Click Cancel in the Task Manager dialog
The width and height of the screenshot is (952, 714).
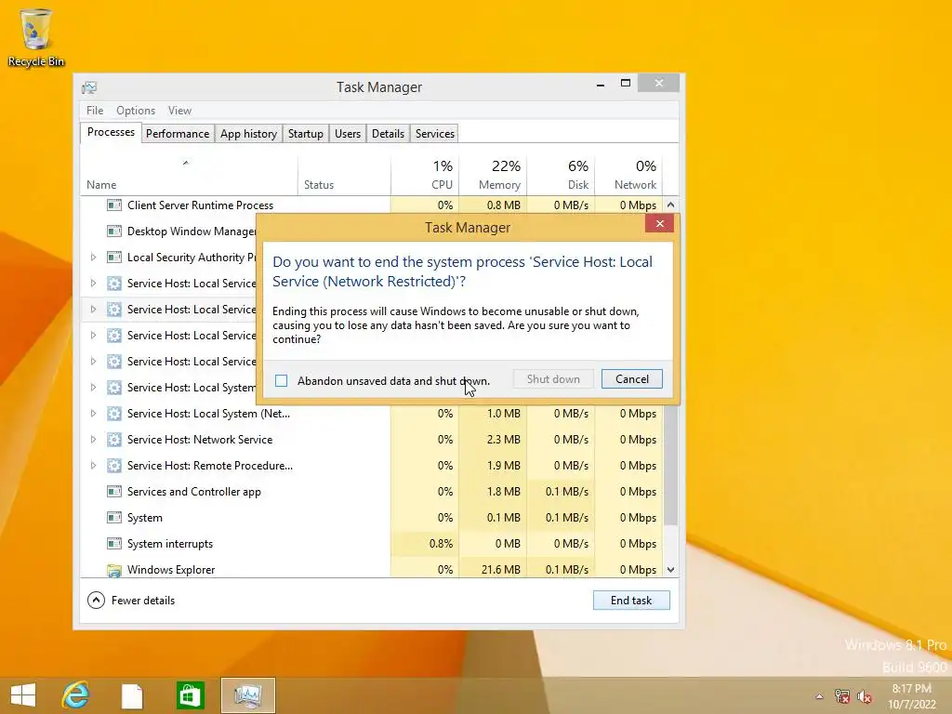coord(631,379)
